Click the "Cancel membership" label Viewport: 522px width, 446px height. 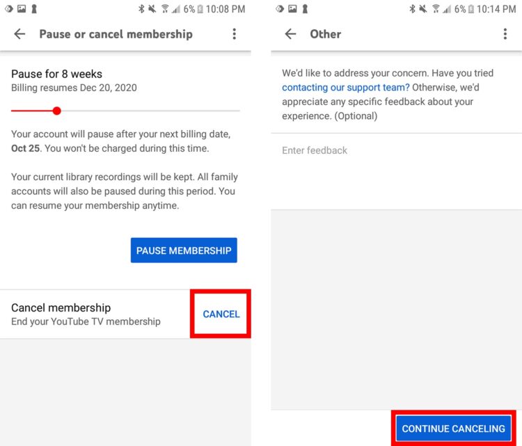(x=61, y=308)
